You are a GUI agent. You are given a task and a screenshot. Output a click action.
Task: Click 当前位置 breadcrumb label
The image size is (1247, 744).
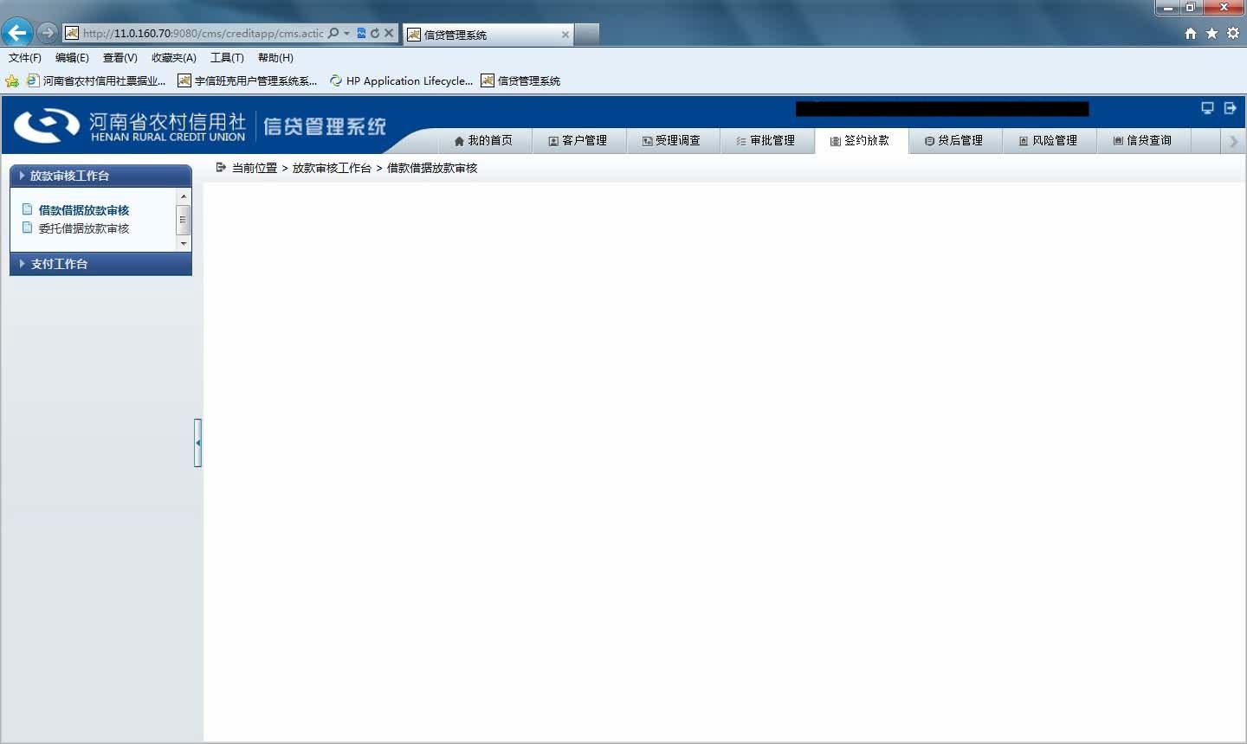point(255,168)
